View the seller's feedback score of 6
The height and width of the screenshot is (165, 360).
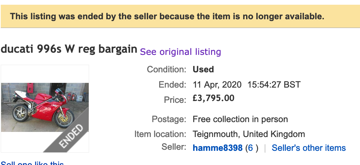point(250,148)
